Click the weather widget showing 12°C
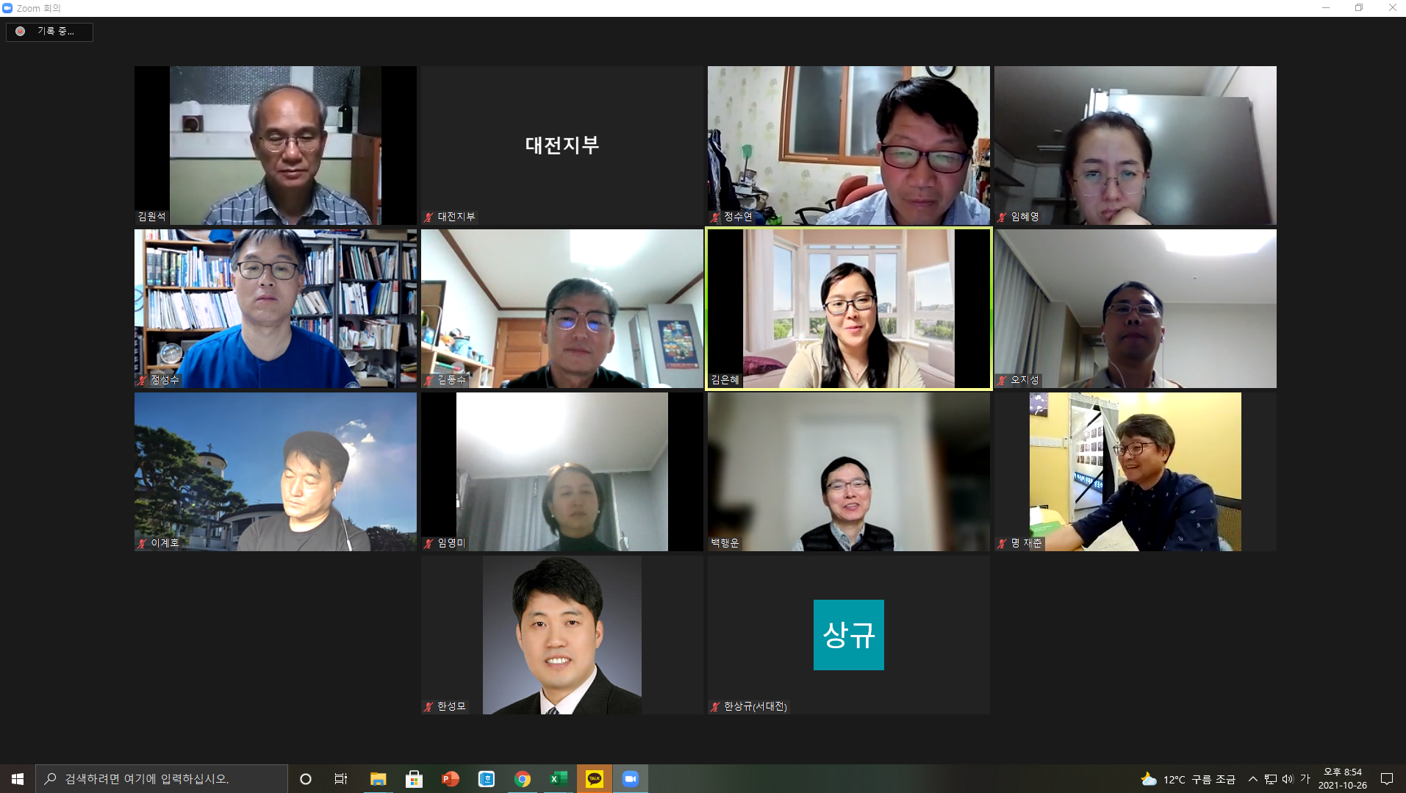Image resolution: width=1406 pixels, height=793 pixels. tap(1188, 779)
